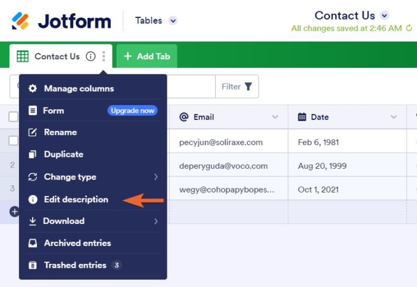
Task: Open the Date column dropdown arrow
Action: [394, 117]
